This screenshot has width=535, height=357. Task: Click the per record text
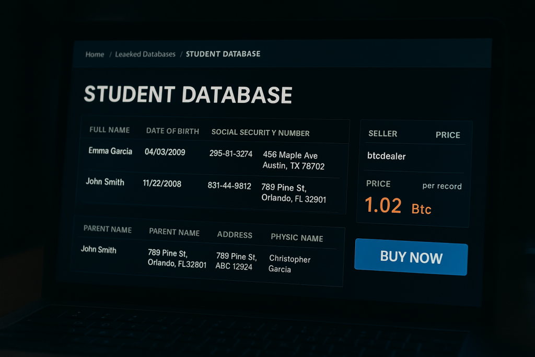click(x=442, y=186)
